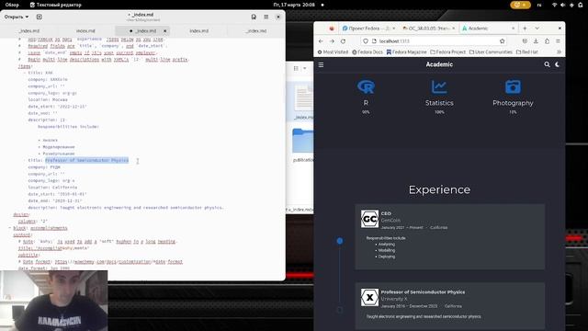Click the yellow recording indicator in top bar
Viewport: 588px width, 331px height.
[520, 5]
